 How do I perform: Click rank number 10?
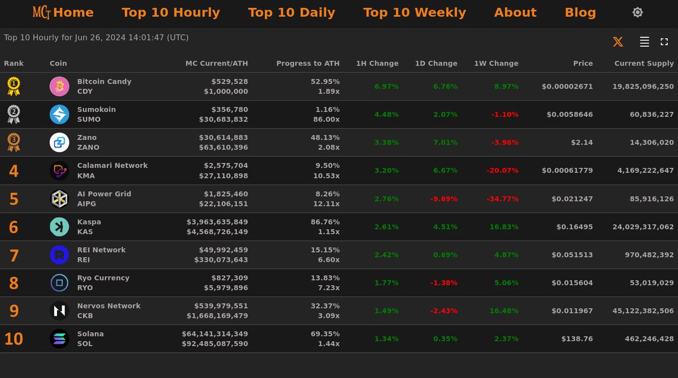coord(14,339)
